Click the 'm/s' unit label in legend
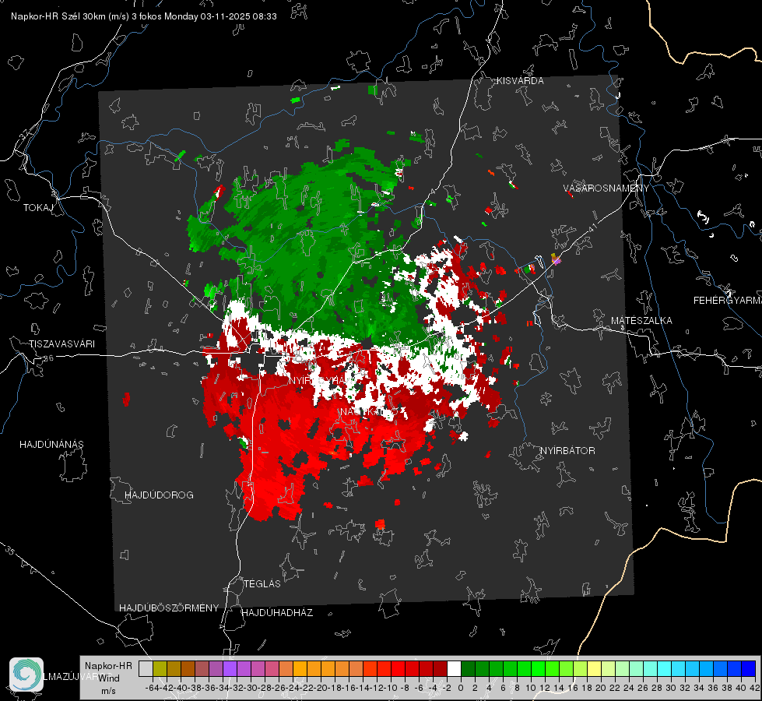The width and height of the screenshot is (762, 701). pyautogui.click(x=108, y=691)
